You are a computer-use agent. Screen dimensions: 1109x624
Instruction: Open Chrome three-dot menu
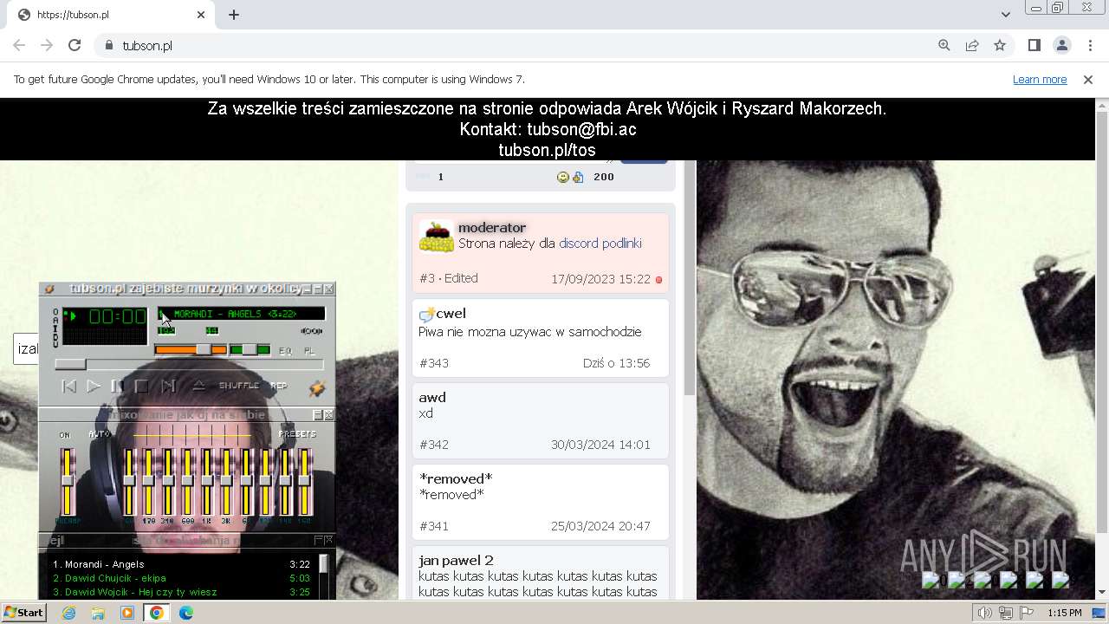1090,46
